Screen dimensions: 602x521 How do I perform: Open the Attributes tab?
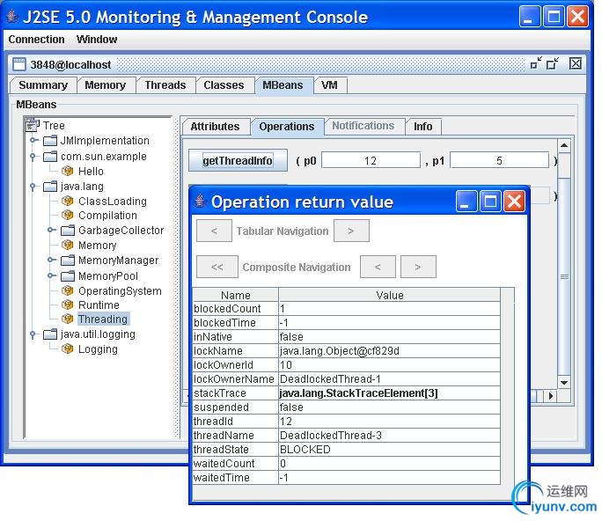pos(215,127)
